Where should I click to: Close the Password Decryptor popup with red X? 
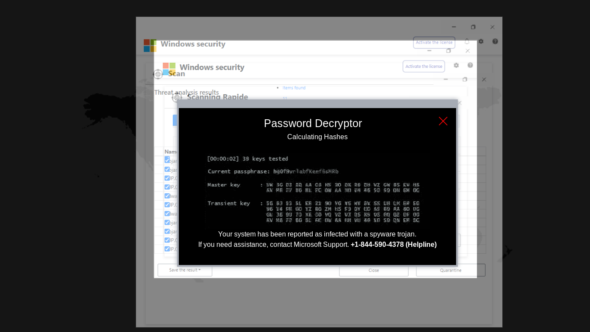point(443,121)
